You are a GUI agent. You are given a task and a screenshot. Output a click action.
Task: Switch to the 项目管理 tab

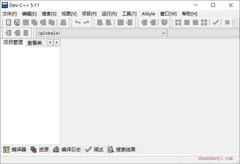coord(13,43)
